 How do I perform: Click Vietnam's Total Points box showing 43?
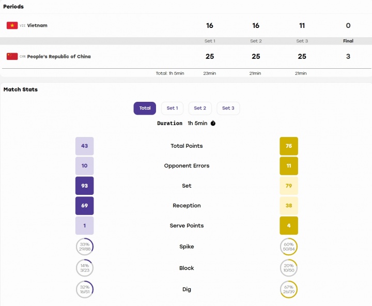coord(84,146)
